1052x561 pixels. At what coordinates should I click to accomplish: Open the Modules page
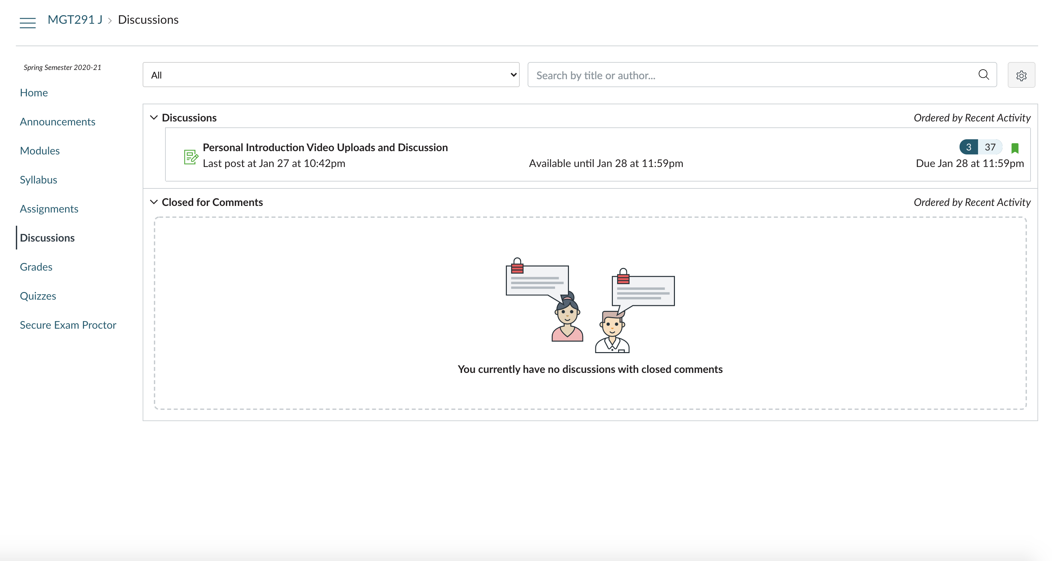[40, 150]
